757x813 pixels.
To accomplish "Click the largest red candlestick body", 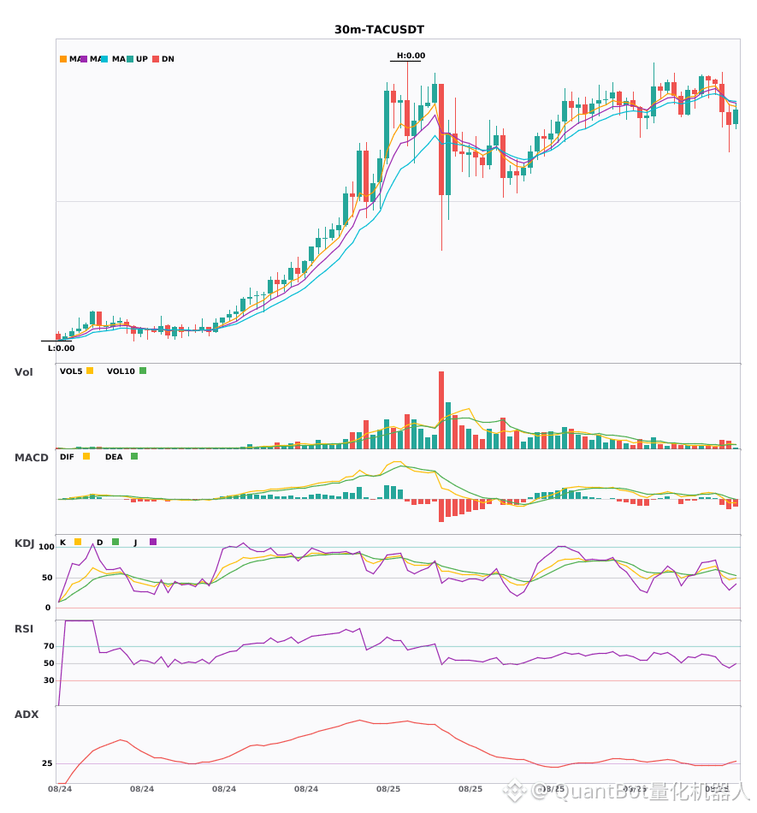I will pos(441,139).
